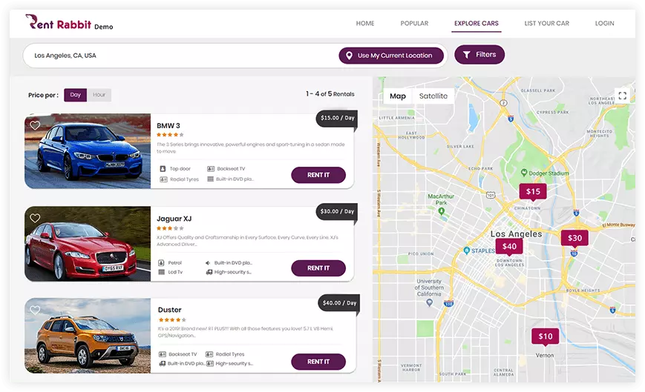Favorite the Jaguar XJ with heart icon
645x392 pixels.
[35, 218]
